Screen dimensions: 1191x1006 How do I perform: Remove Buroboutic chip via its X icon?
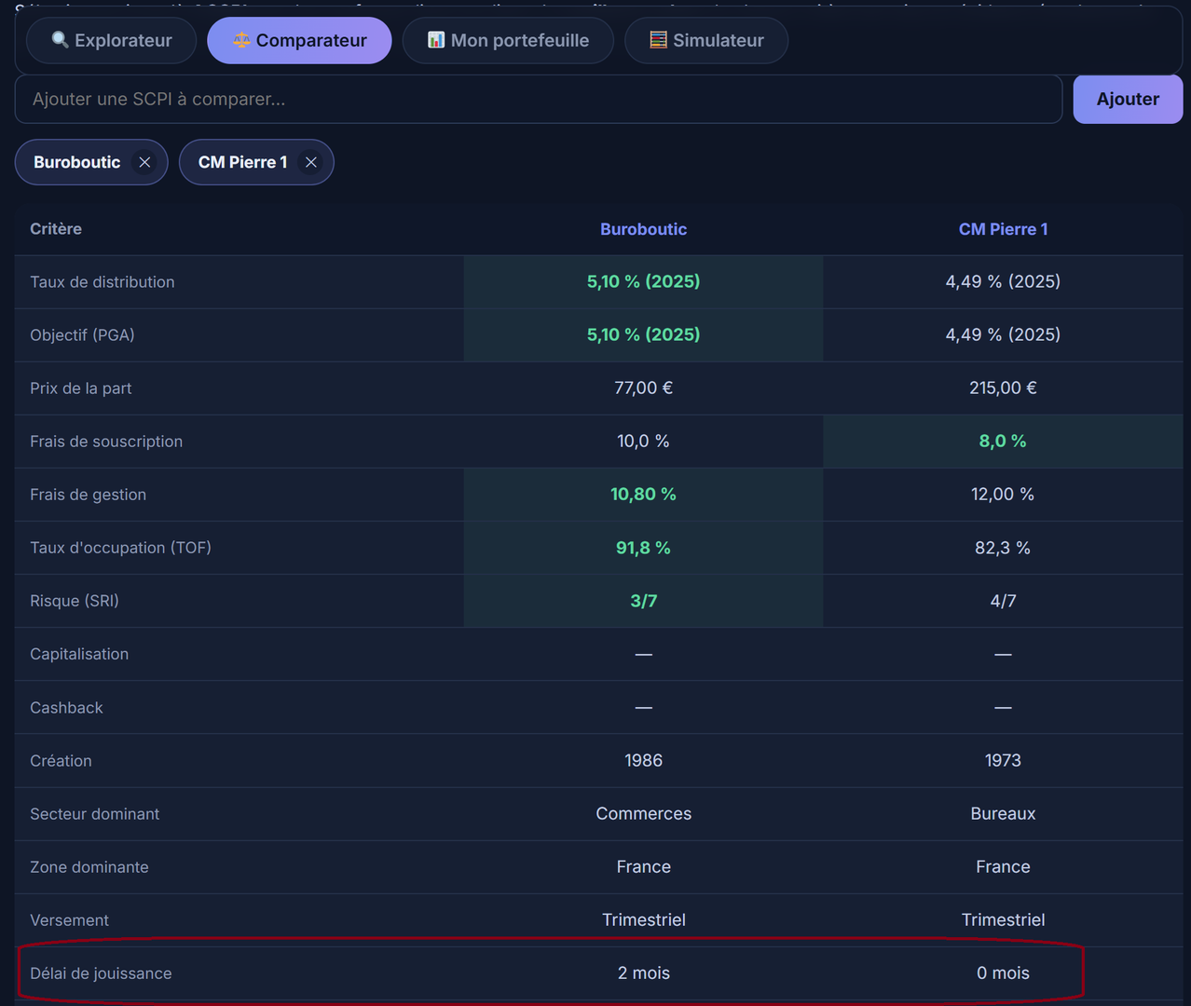click(x=144, y=162)
